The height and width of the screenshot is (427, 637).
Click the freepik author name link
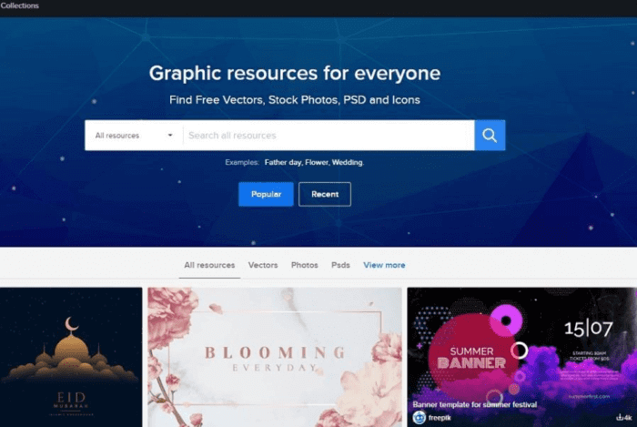click(442, 418)
